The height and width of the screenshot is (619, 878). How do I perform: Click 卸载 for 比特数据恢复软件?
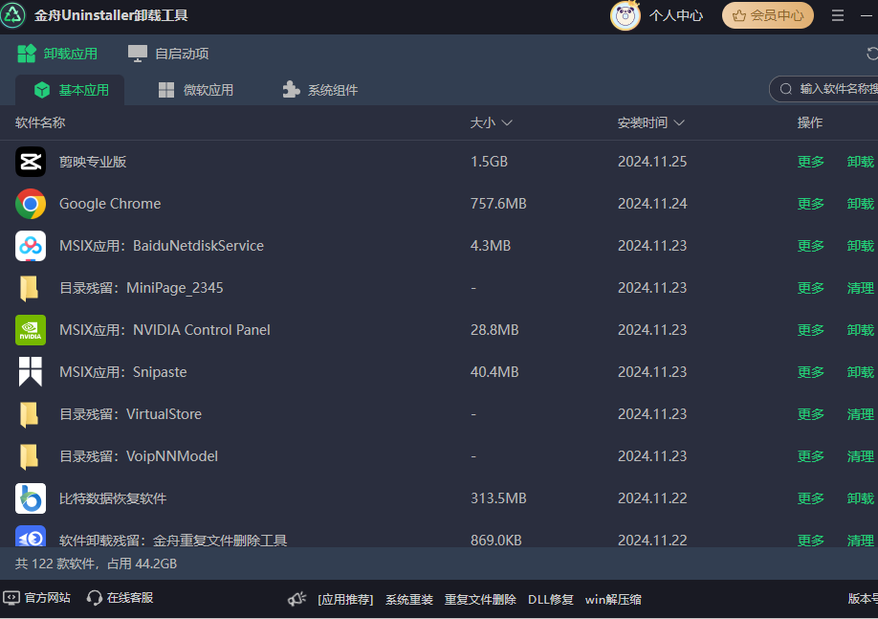pyautogui.click(x=860, y=498)
